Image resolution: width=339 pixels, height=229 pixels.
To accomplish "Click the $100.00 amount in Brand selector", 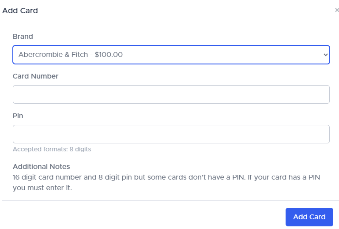I will click(x=109, y=55).
